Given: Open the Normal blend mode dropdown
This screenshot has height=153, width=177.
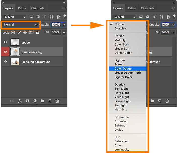Looking at the screenshot, I should pos(20,25).
